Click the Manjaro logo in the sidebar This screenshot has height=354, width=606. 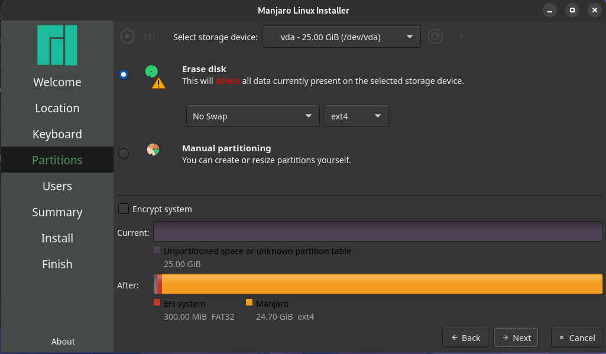pyautogui.click(x=57, y=45)
